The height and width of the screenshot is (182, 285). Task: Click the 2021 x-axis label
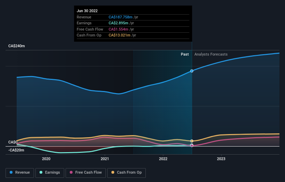(105, 159)
